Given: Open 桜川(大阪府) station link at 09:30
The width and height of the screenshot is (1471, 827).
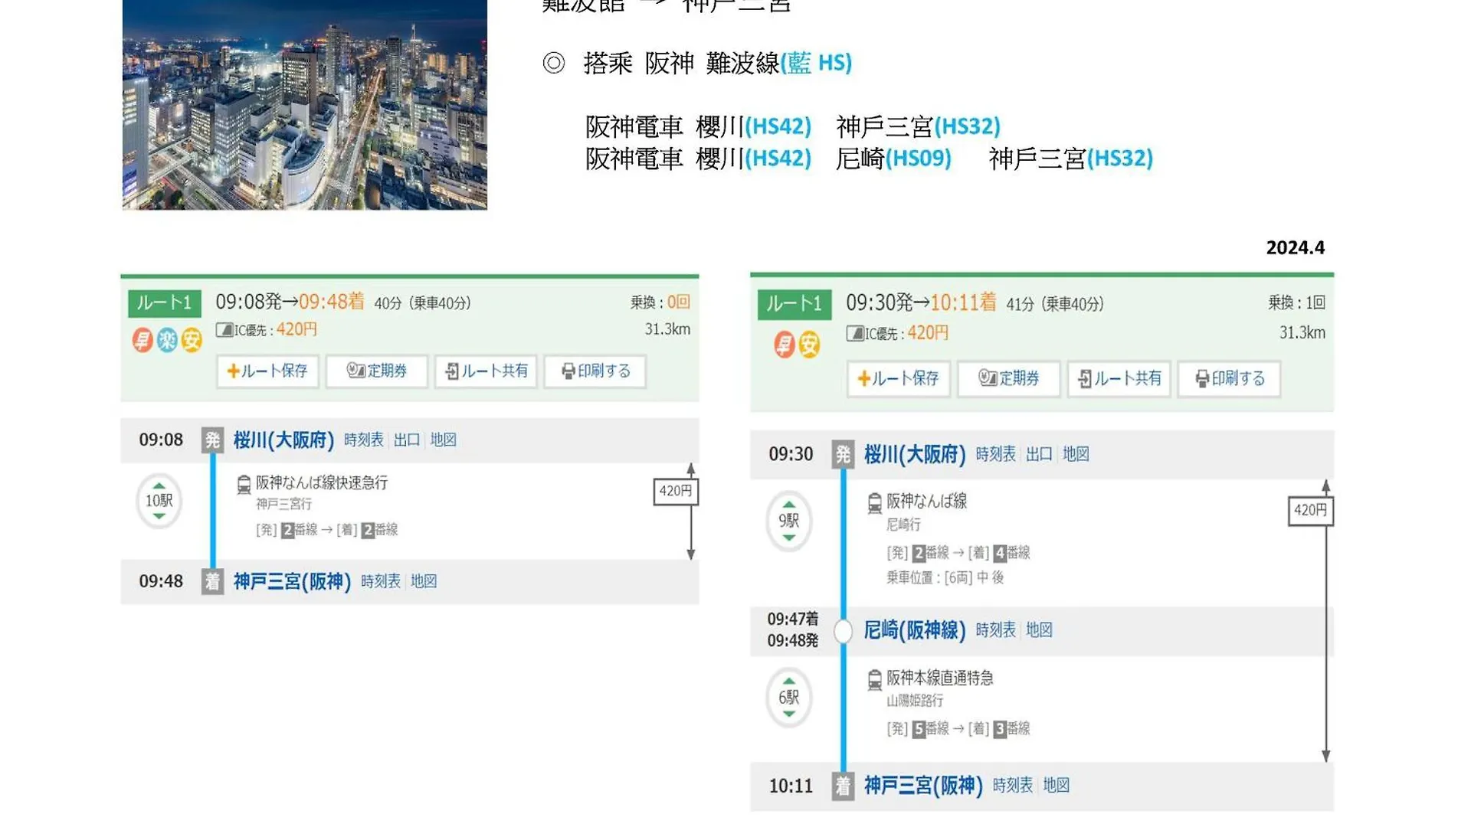Looking at the screenshot, I should tap(915, 455).
